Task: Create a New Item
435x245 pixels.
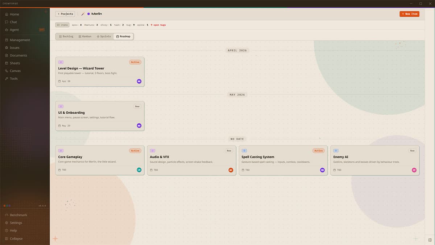Action: point(409,14)
